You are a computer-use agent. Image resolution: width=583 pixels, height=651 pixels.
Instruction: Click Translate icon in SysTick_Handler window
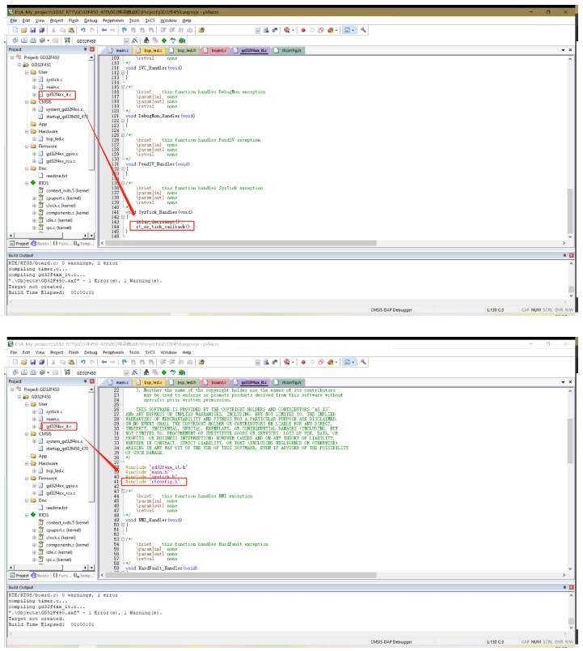point(15,40)
